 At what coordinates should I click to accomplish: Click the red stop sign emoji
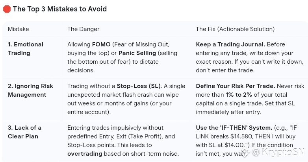click(7, 9)
